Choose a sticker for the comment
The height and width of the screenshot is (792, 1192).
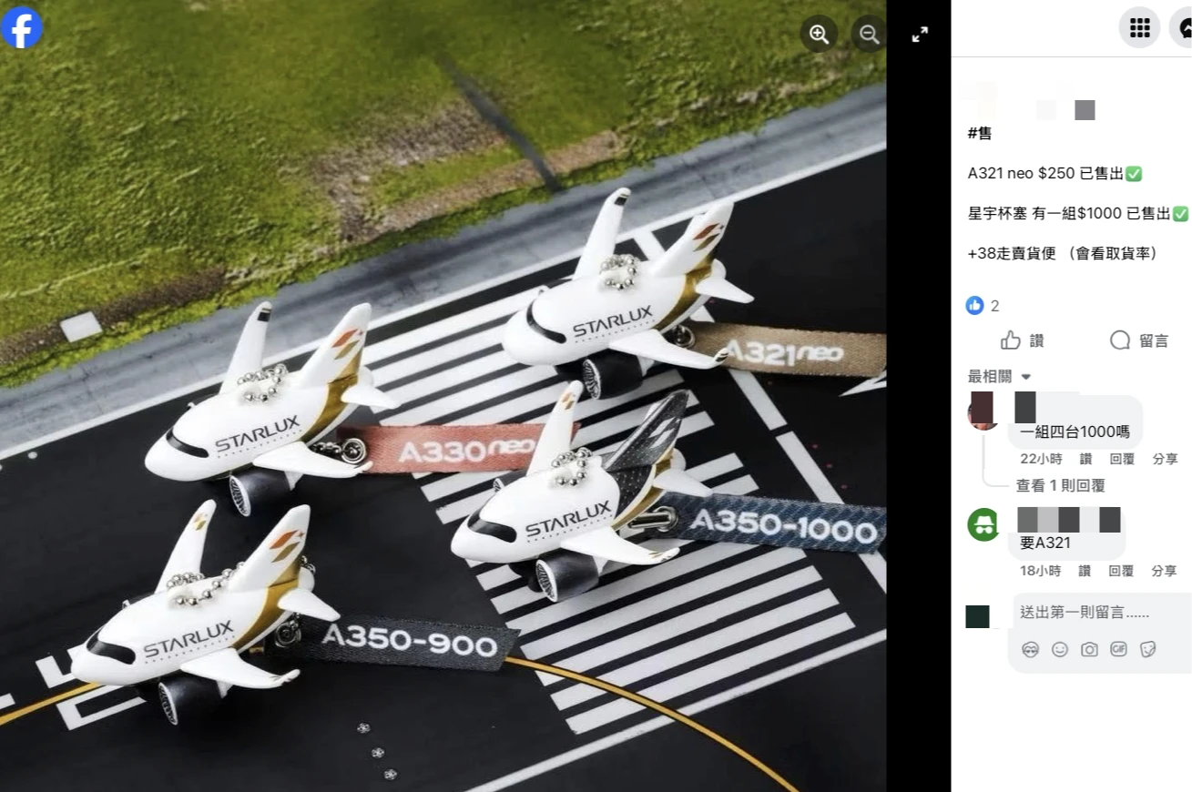tap(1147, 649)
